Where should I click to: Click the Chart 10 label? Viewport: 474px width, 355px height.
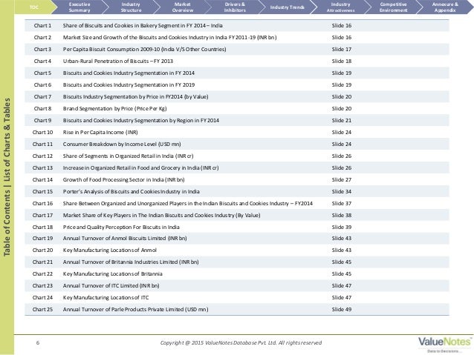(x=42, y=132)
